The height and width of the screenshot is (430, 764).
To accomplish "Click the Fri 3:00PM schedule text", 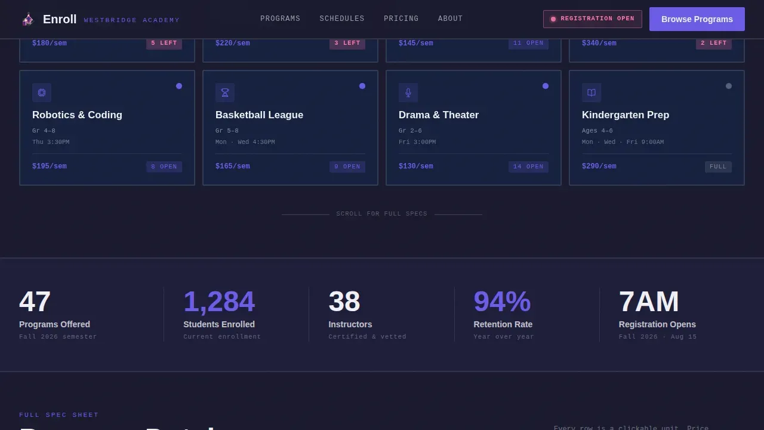I will tap(417, 142).
